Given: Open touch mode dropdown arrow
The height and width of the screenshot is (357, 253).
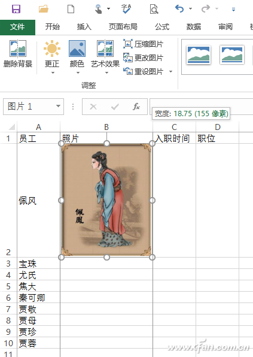Looking at the screenshot, I should (x=108, y=9).
